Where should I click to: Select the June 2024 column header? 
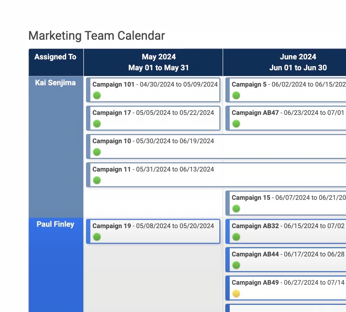[298, 62]
